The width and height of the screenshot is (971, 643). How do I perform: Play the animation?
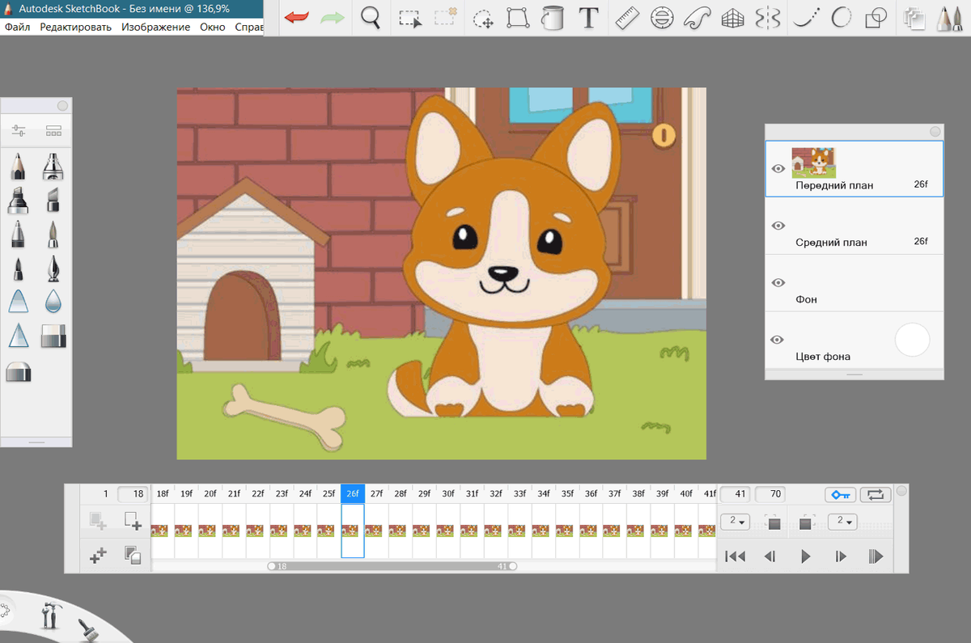(x=805, y=556)
